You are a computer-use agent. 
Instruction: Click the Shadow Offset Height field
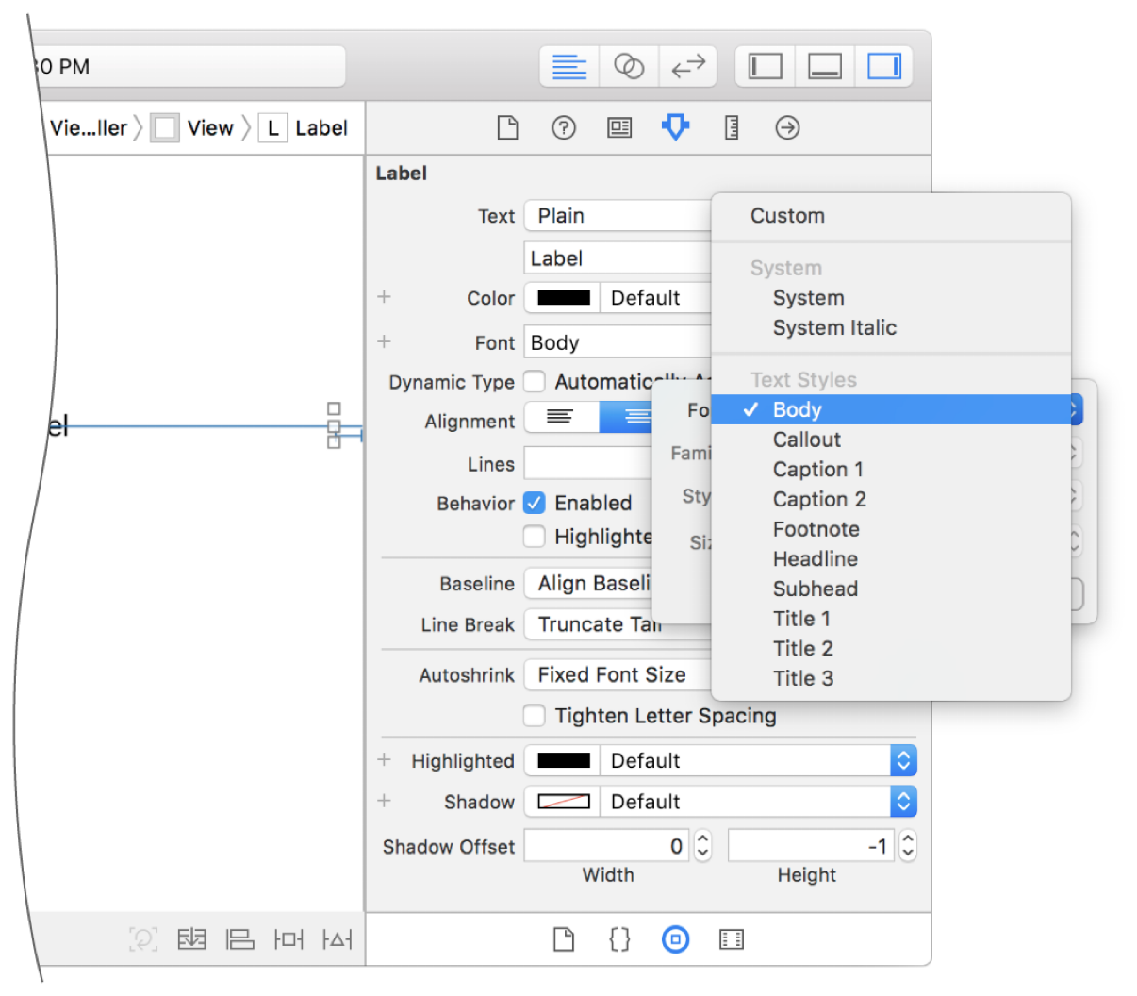click(x=811, y=846)
